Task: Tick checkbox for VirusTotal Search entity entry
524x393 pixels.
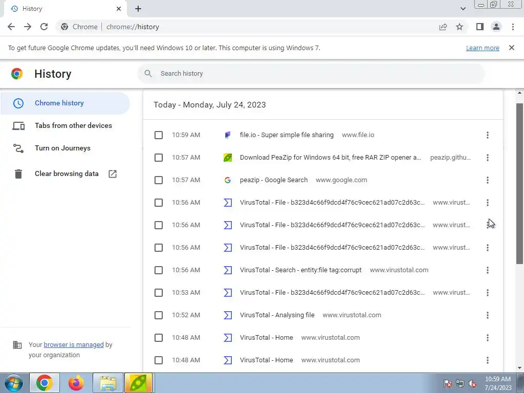Action: [159, 270]
